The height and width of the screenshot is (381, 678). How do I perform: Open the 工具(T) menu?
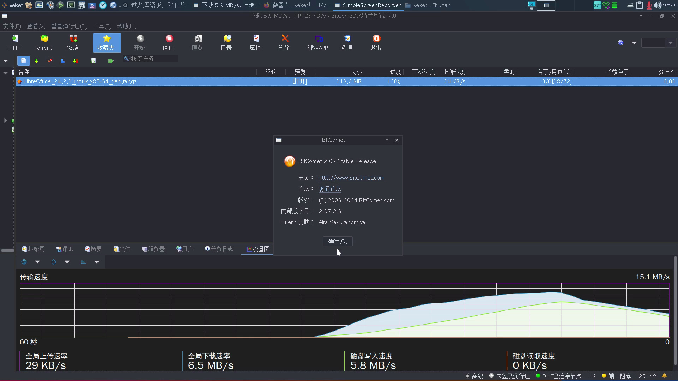point(102,26)
